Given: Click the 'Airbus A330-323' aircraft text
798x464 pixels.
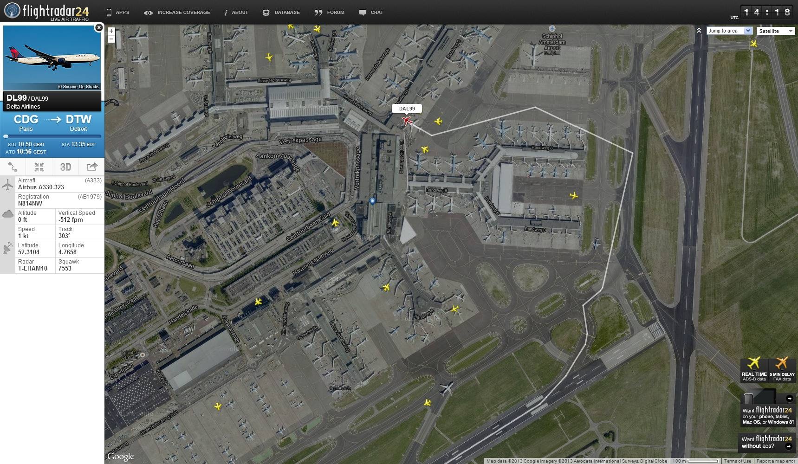Looking at the screenshot, I should click(x=41, y=187).
